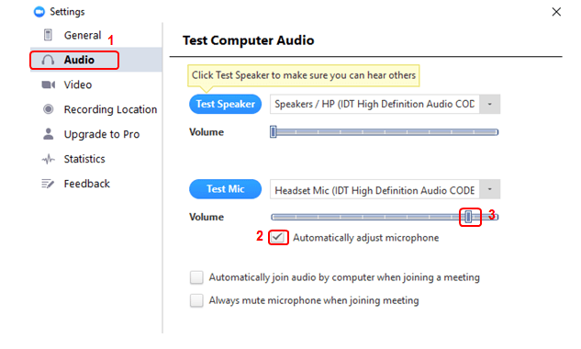Open the Statistics settings section
Image resolution: width=581 pixels, height=349 pixels.
(x=84, y=159)
